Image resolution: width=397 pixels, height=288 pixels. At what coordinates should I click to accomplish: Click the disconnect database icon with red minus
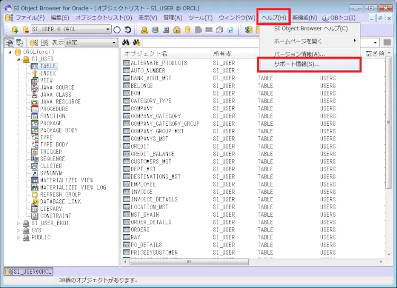(25, 30)
